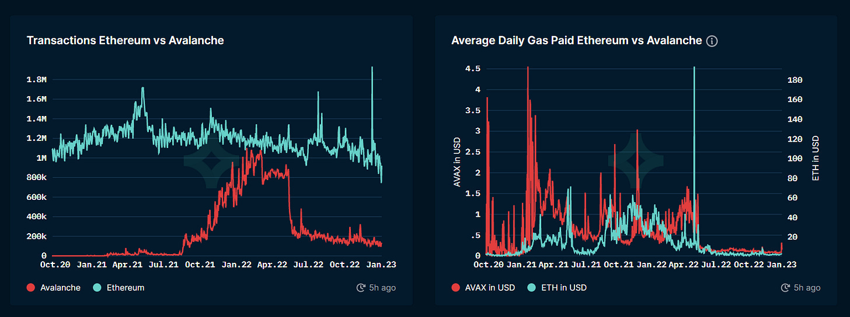Click the 80 value on ETH axis

(793, 178)
